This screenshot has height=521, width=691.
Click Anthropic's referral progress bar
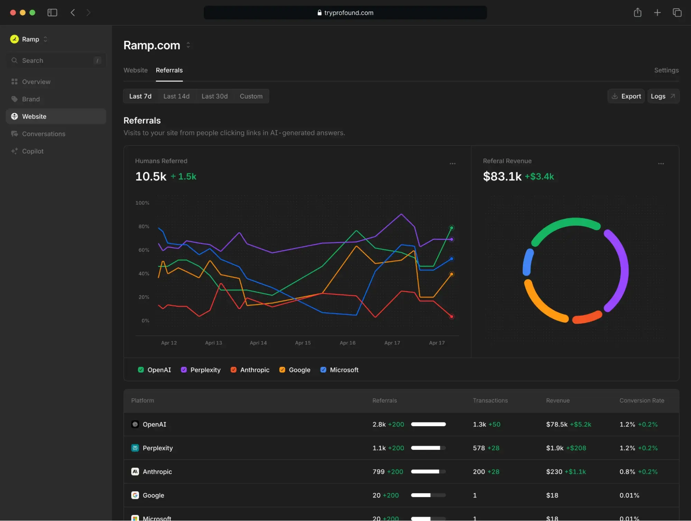[428, 471]
